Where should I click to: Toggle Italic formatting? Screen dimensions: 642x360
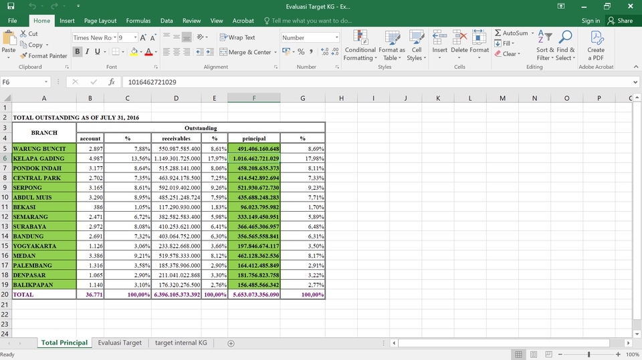87,51
